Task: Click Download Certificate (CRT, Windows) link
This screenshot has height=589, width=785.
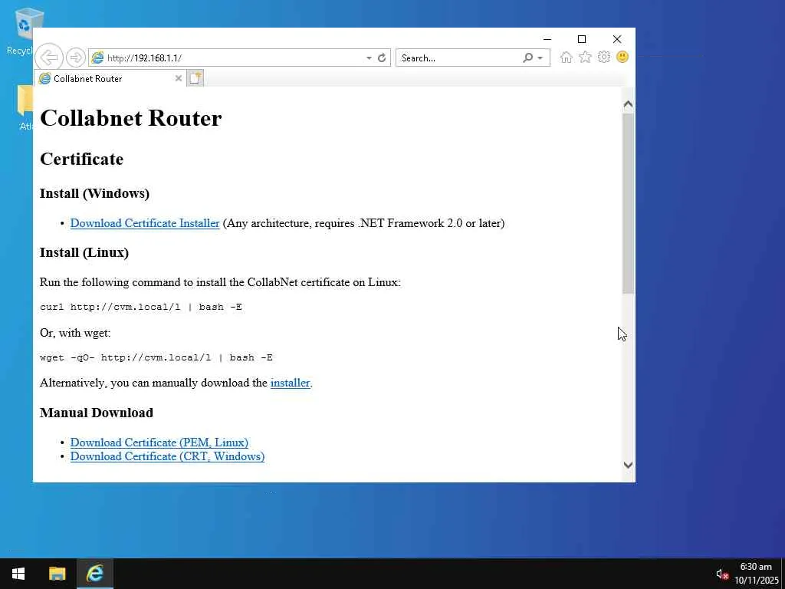Action: point(167,456)
